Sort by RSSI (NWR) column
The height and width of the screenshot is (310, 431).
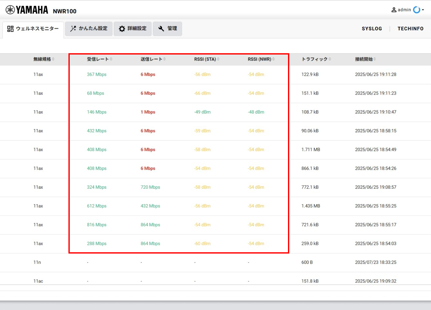[x=273, y=59]
